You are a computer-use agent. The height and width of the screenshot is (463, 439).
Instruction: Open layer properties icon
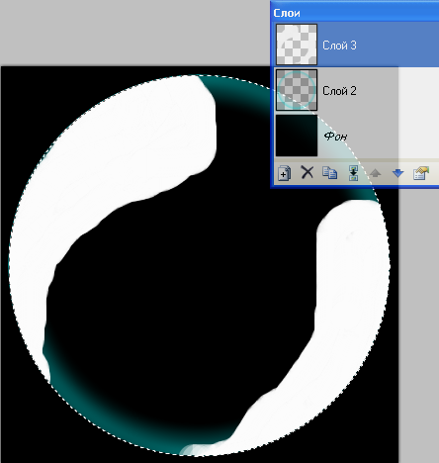click(x=421, y=173)
